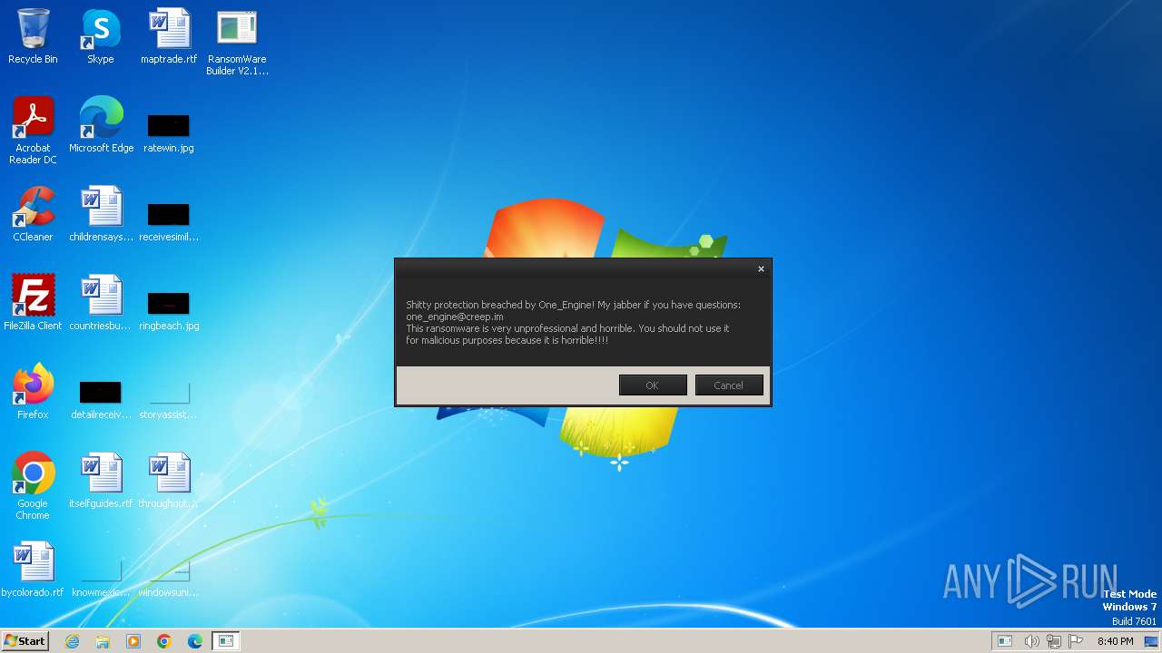The height and width of the screenshot is (653, 1162).
Task: Select the maptrade.rtf document
Action: 169,38
